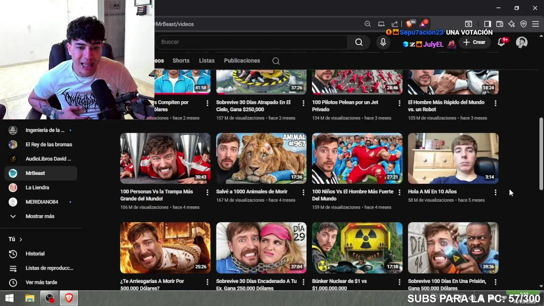
Task: Open Brave Shields lion icon
Action: click(x=409, y=24)
